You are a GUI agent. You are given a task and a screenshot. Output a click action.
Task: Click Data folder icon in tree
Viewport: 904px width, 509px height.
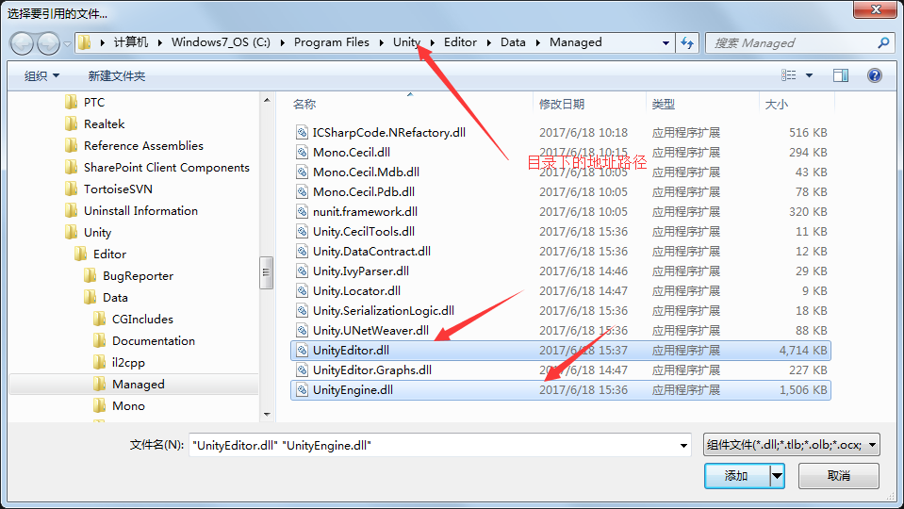[x=90, y=298]
